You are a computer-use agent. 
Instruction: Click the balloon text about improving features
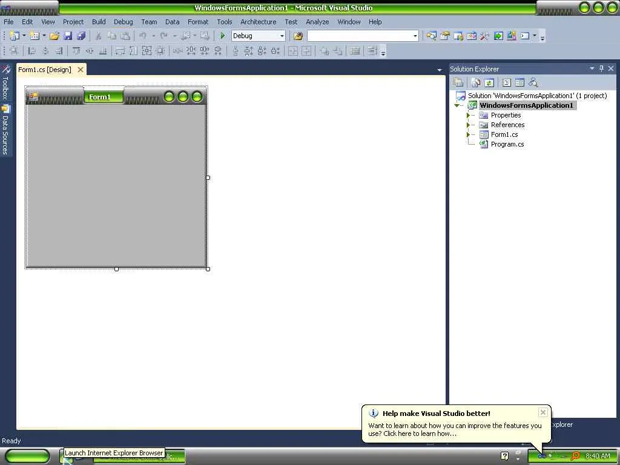[x=455, y=429]
